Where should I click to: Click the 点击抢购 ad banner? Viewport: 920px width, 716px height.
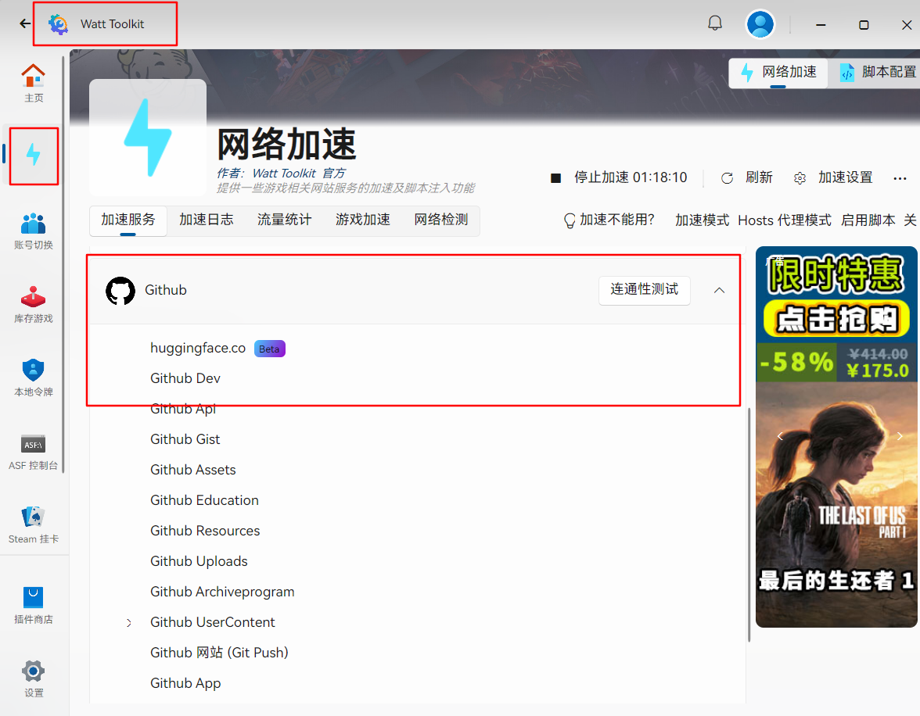836,320
